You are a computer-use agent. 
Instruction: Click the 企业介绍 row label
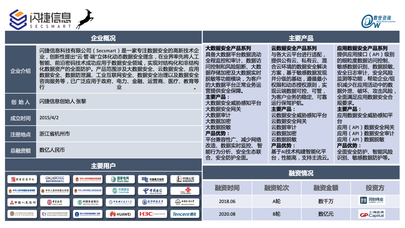pyautogui.click(x=21, y=69)
